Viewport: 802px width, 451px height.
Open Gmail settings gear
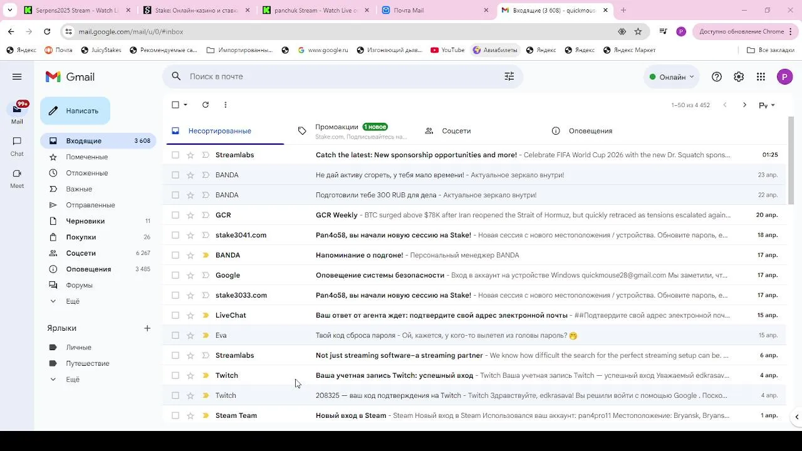pyautogui.click(x=739, y=76)
